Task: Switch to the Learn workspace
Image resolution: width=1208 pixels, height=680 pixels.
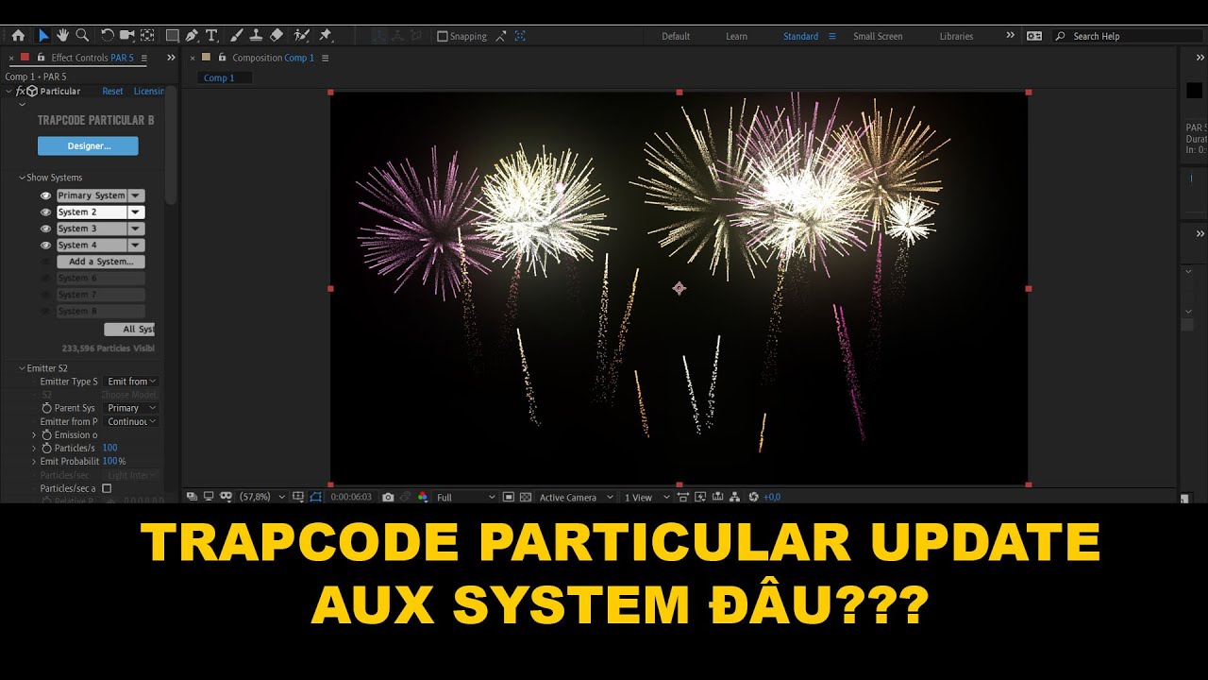Action: [x=737, y=37]
